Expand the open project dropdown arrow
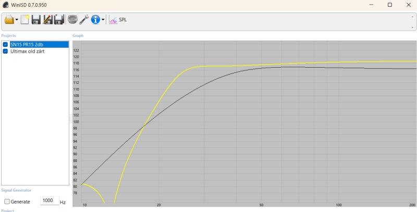Viewport: 417px width, 212px height. point(17,20)
